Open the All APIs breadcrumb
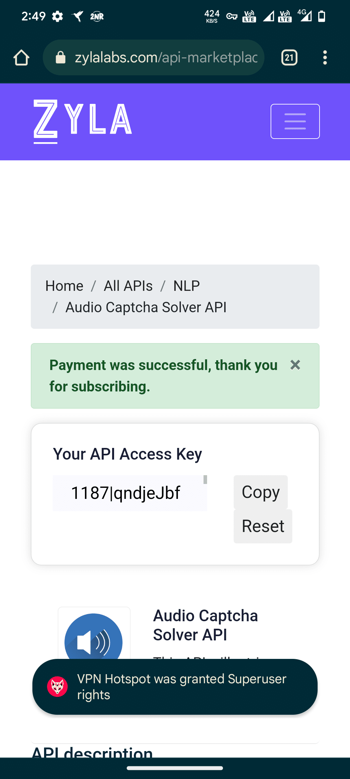Viewport: 350px width, 779px height. coord(128,286)
